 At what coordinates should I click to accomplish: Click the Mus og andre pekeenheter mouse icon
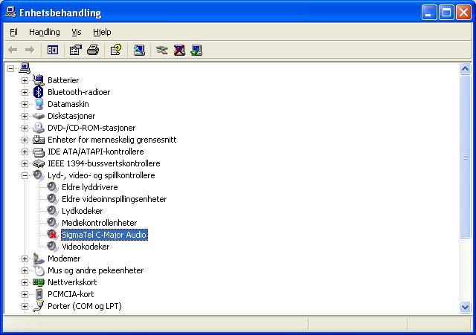pos(39,270)
